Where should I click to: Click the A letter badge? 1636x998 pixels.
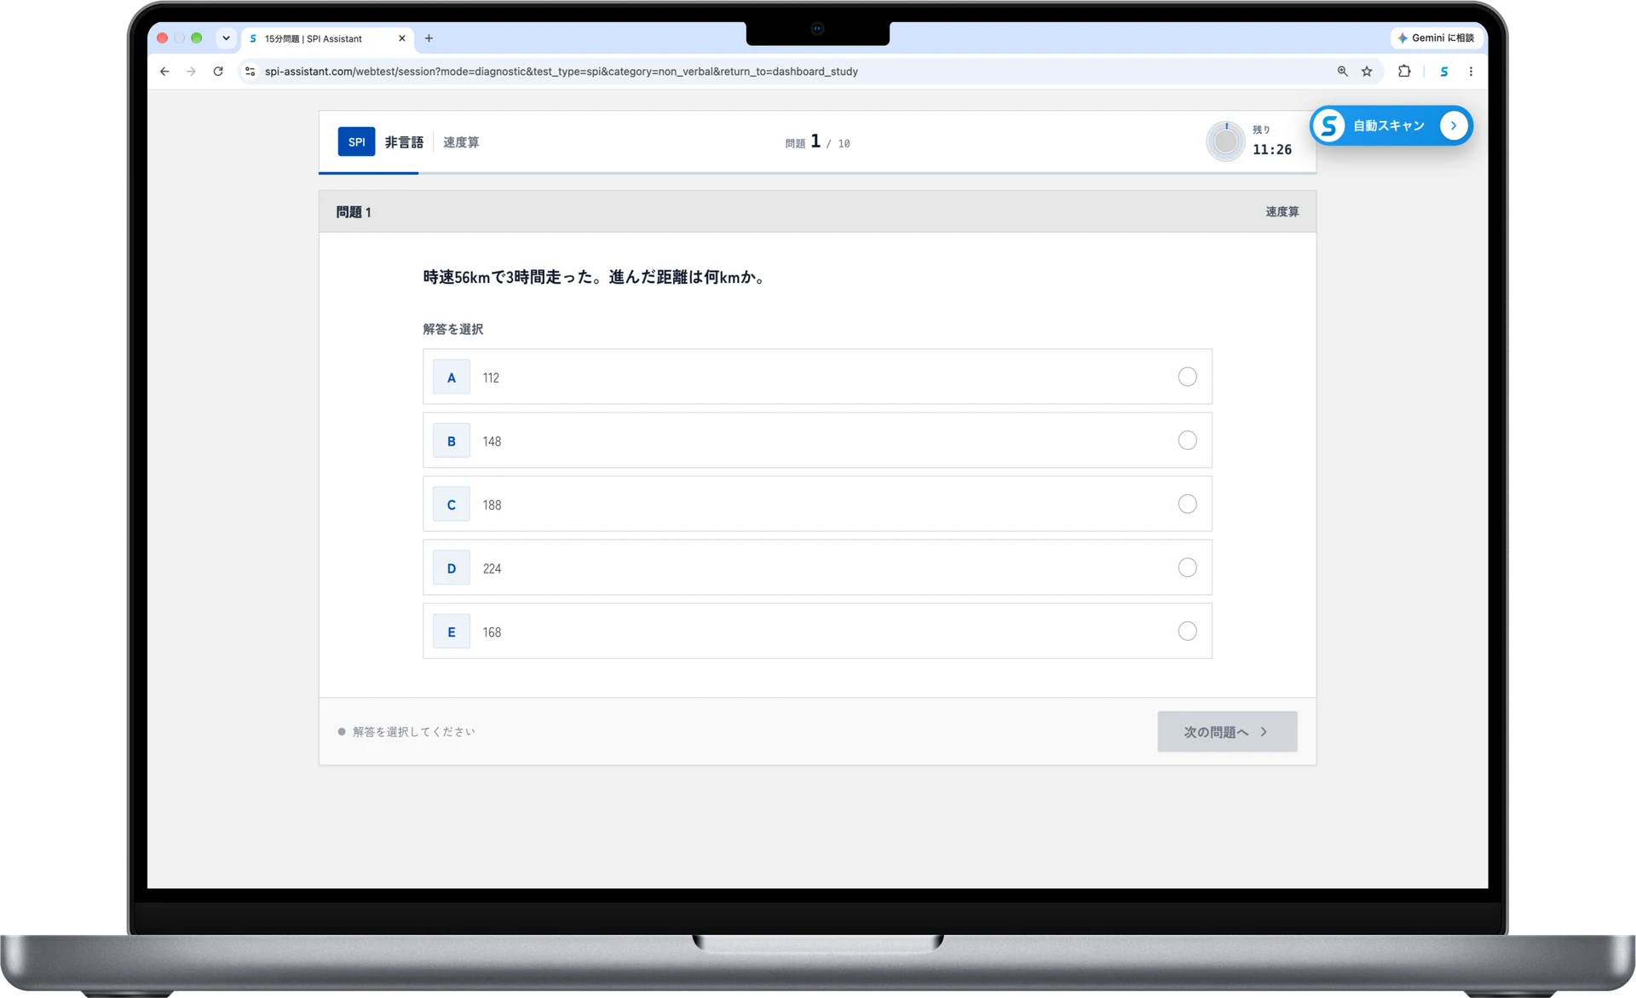pos(452,378)
